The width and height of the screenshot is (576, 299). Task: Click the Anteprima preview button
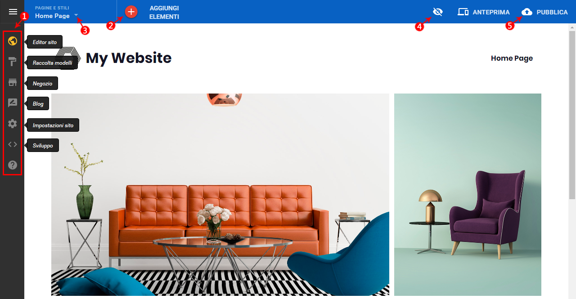[x=484, y=12]
